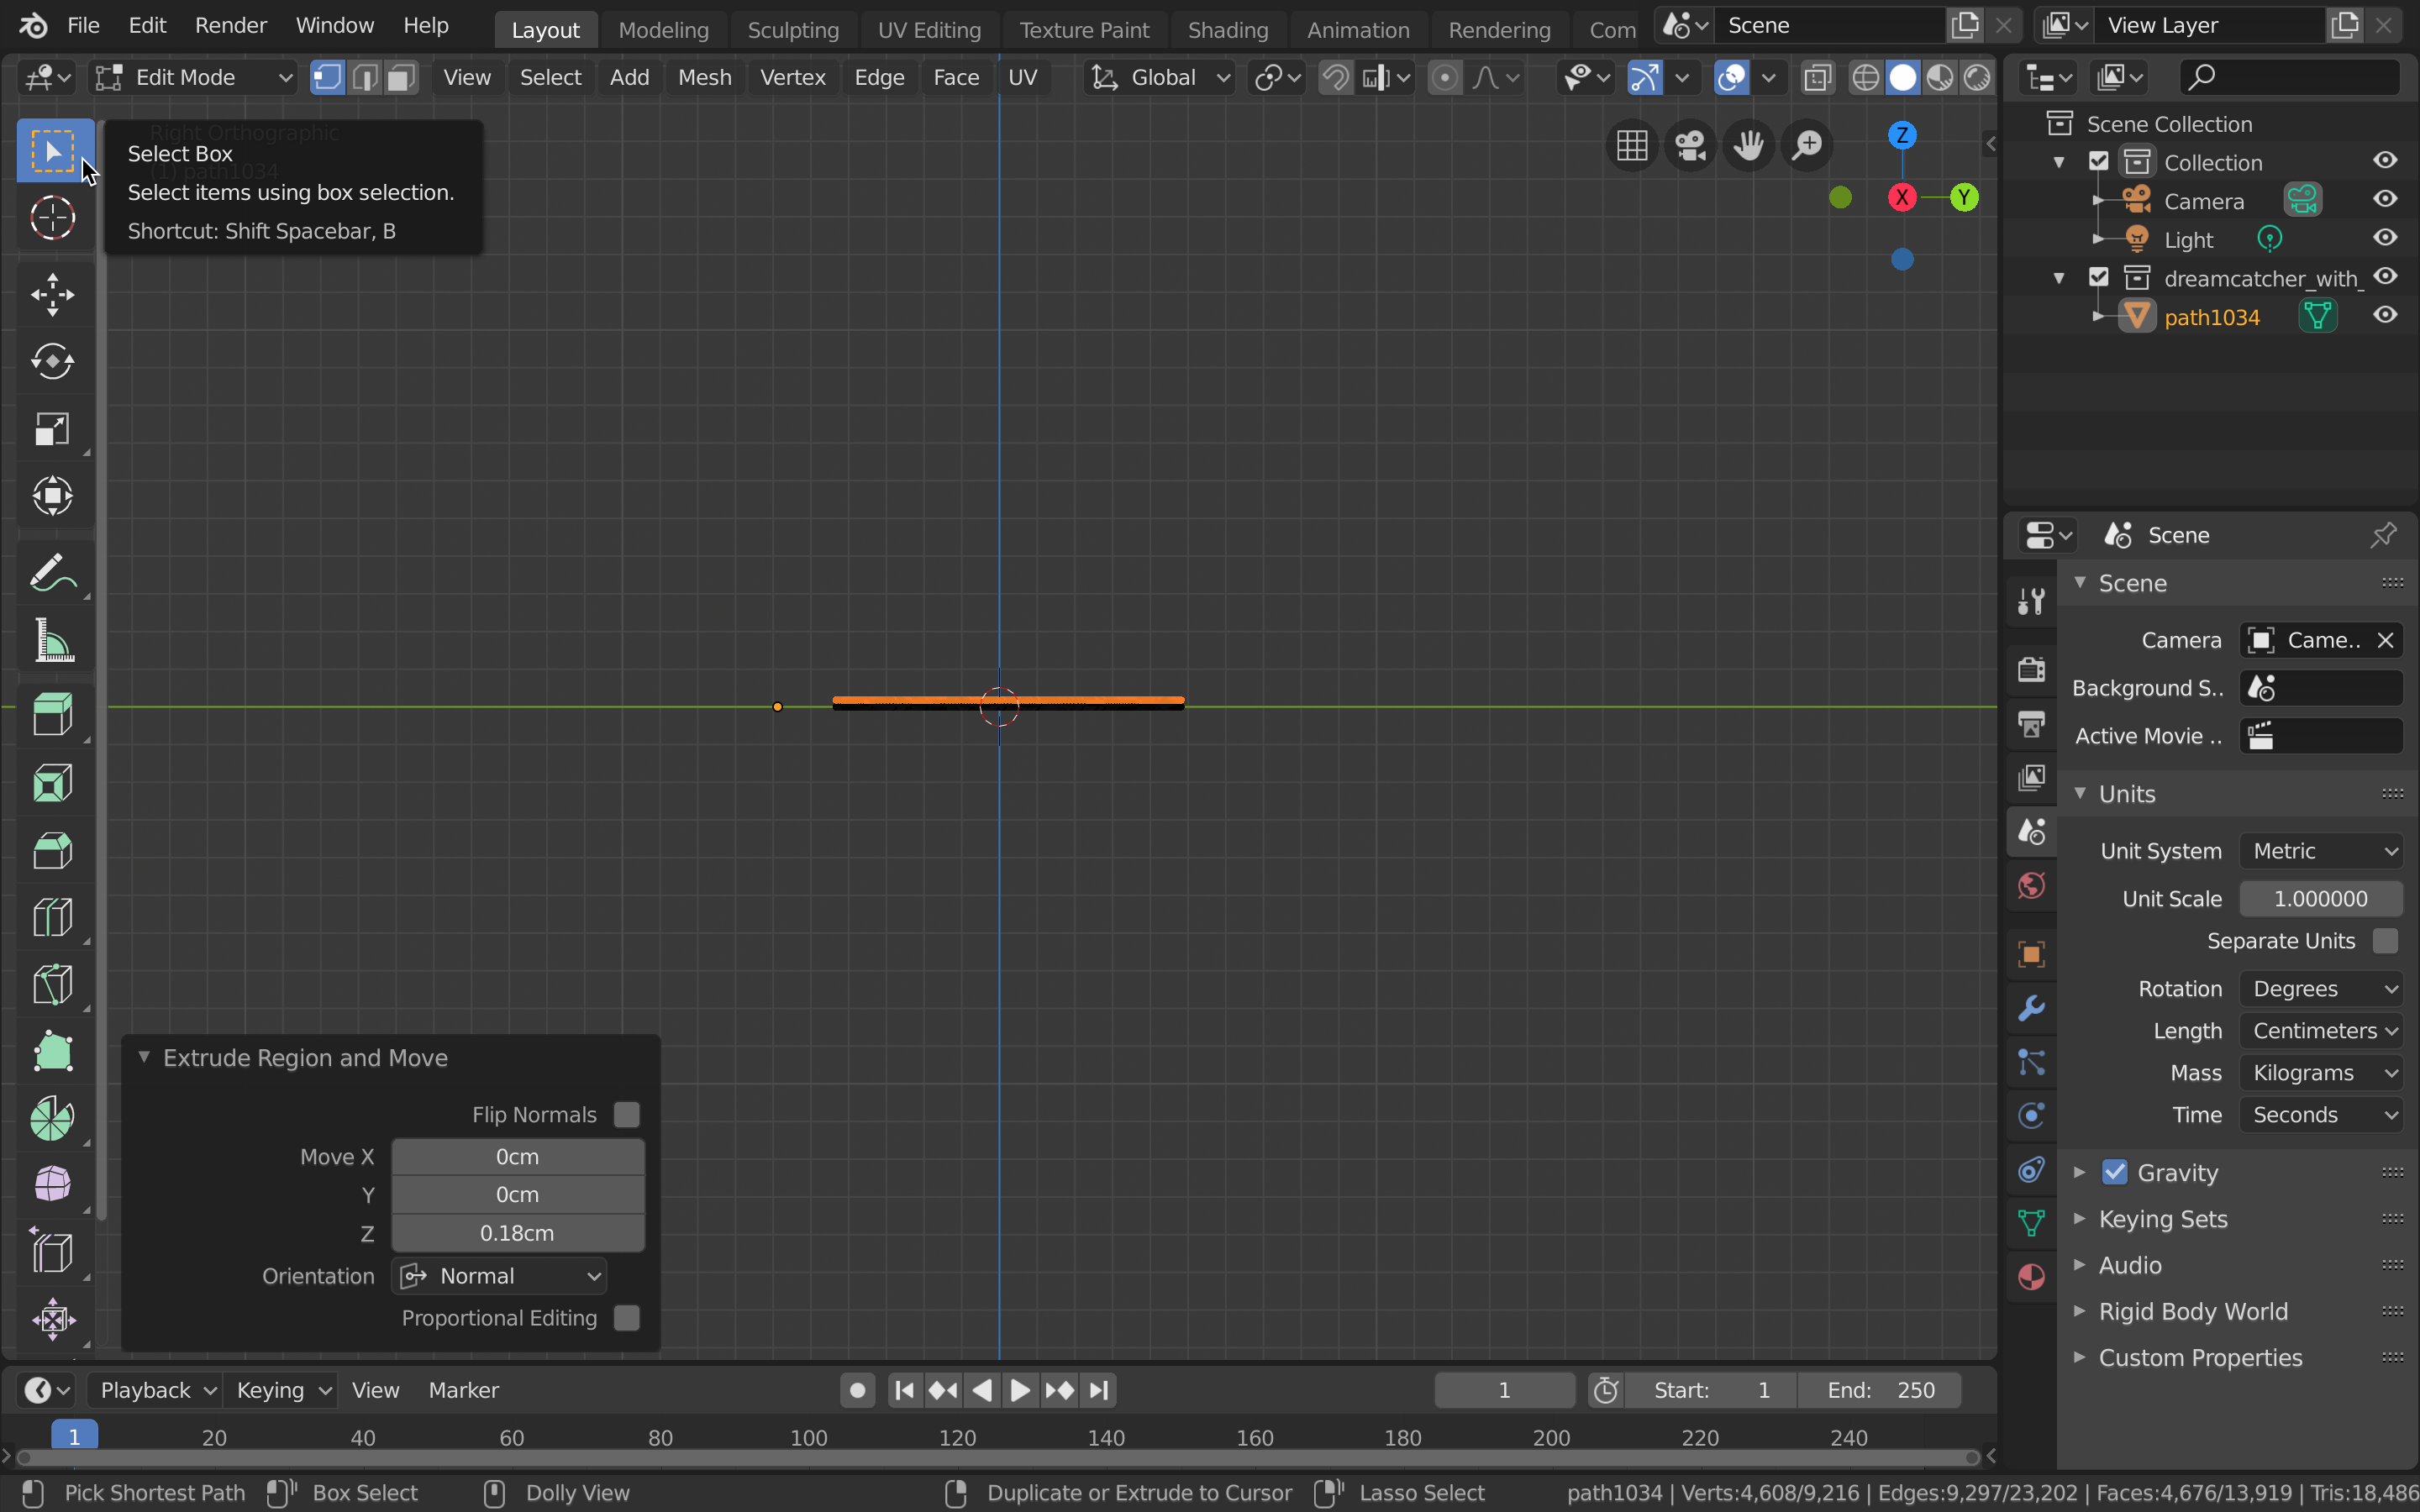Click the viewport zoom magnifier icon
Image resolution: width=2420 pixels, height=1512 pixels.
click(x=1808, y=146)
